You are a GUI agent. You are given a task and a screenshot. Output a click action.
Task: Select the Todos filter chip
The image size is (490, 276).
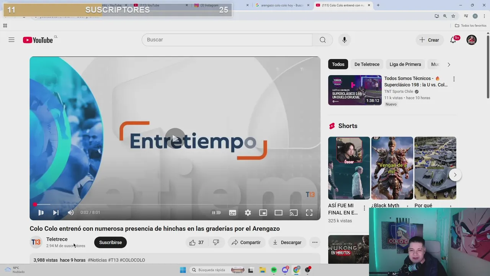[338, 64]
